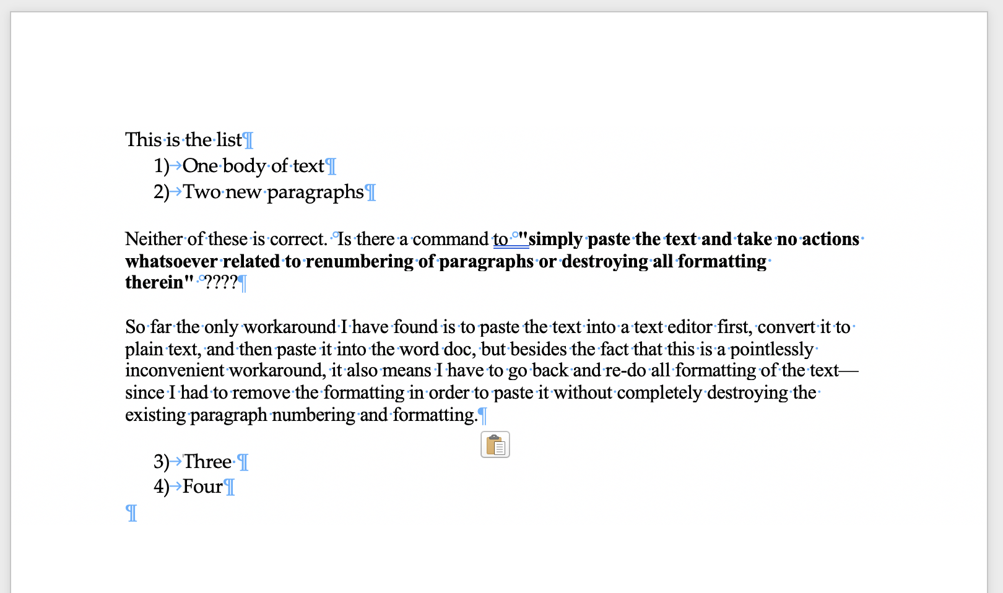Click numbered item 'Three'
Image resolution: width=1003 pixels, height=593 pixels.
207,462
